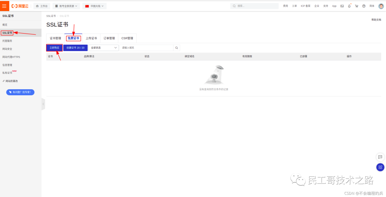Switch to the CSR管理 tab
Image resolution: width=386 pixels, height=197 pixels.
pos(127,38)
